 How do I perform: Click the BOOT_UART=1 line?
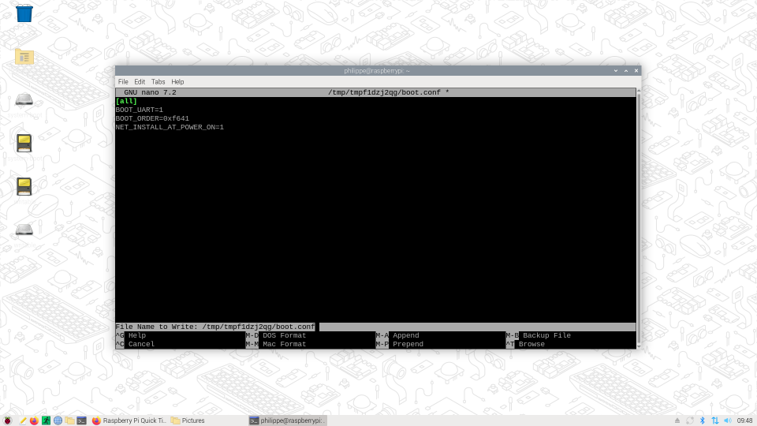coord(140,110)
